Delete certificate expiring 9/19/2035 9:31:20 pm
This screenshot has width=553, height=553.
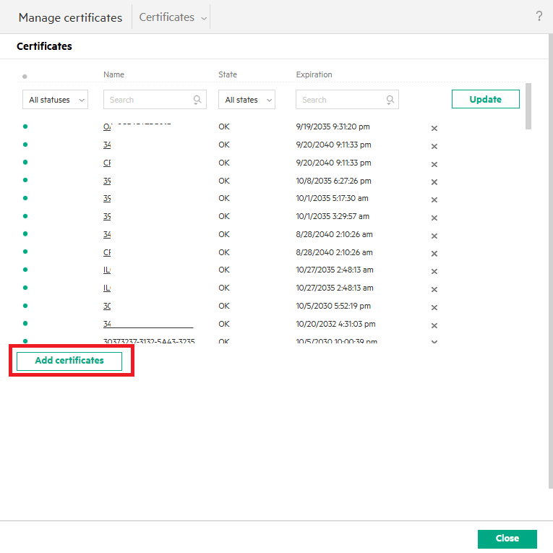click(x=434, y=129)
